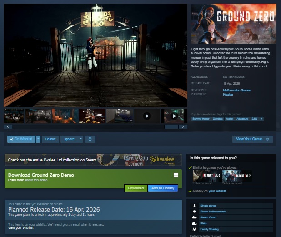Open Resident Evil 2 similar game
This screenshot has width=281, height=237.
tap(237, 176)
